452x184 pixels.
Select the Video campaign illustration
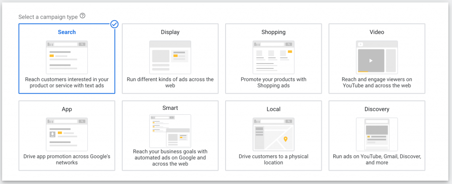point(377,57)
